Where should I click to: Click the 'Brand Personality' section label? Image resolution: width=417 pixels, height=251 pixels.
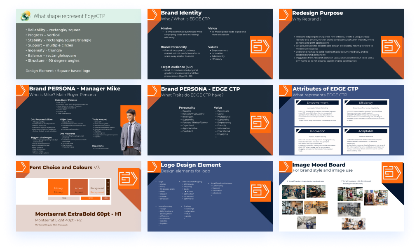173,47
